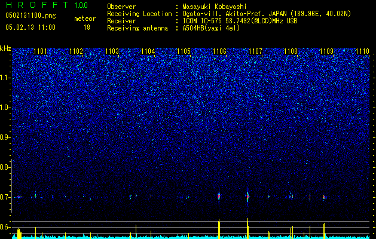Select the 1107 time label

click(255, 51)
